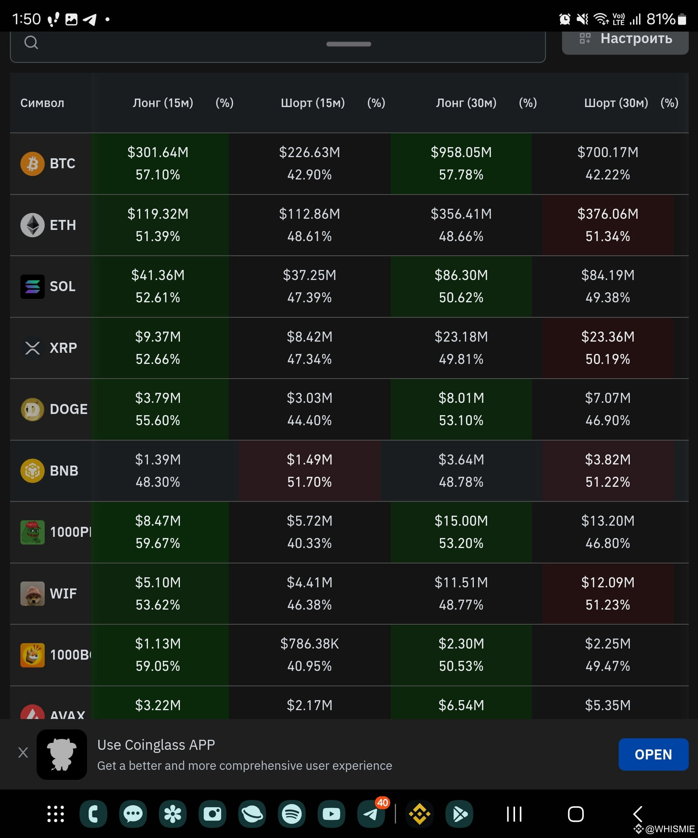Select the BNB coin icon
Screen dimensions: 698x838
click(32, 471)
